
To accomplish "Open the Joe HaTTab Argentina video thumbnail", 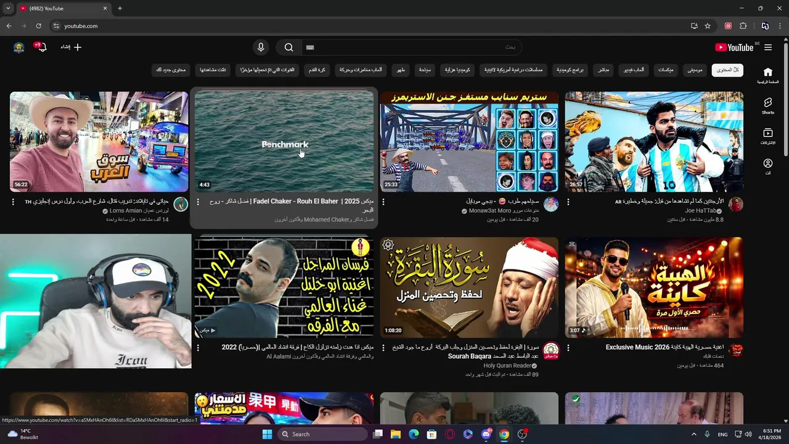I will click(x=654, y=142).
